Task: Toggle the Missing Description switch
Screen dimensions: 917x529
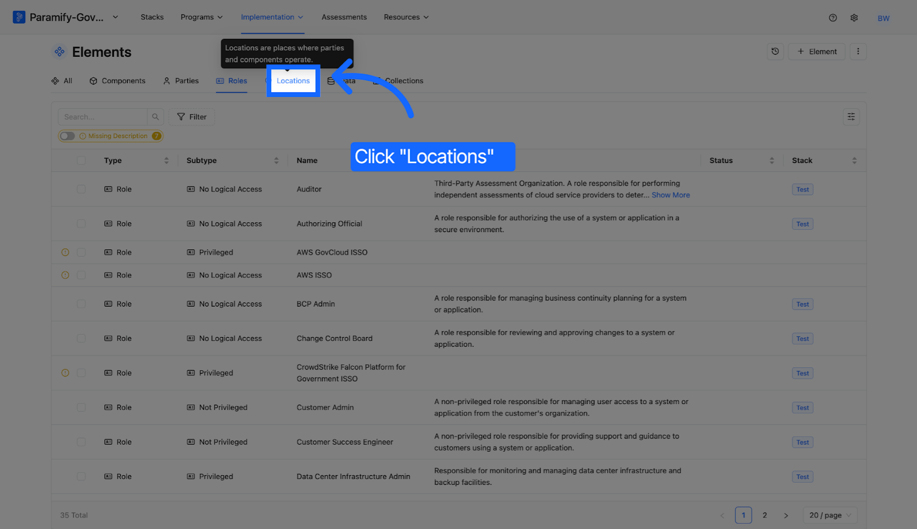Action: point(68,136)
